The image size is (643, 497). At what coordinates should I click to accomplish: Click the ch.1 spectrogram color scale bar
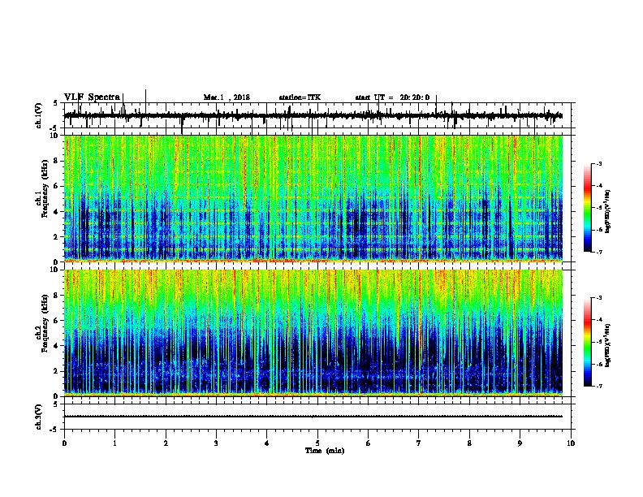pyautogui.click(x=587, y=208)
